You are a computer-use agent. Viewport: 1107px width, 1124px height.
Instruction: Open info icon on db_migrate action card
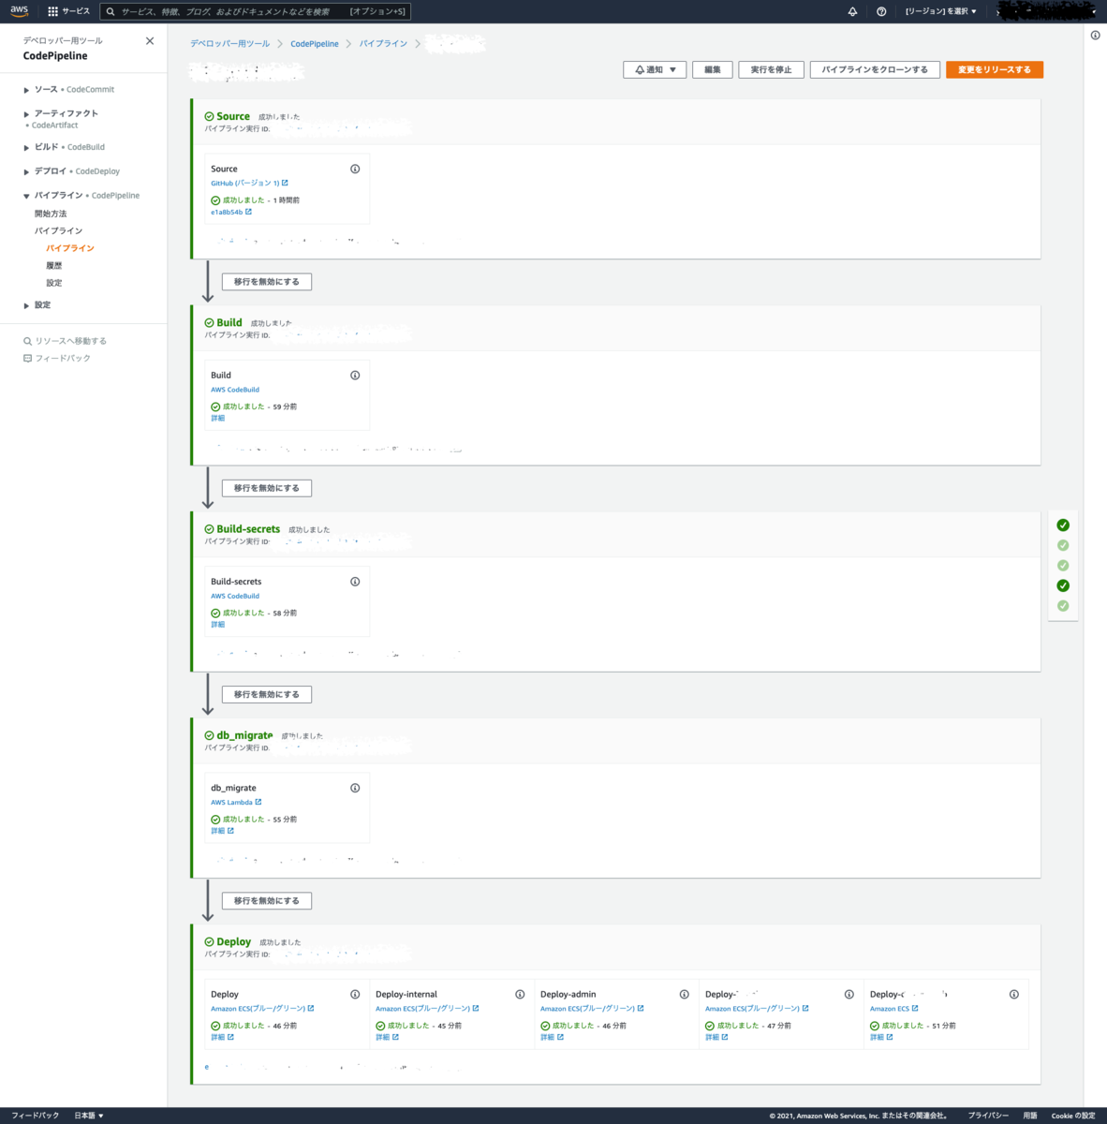[355, 788]
